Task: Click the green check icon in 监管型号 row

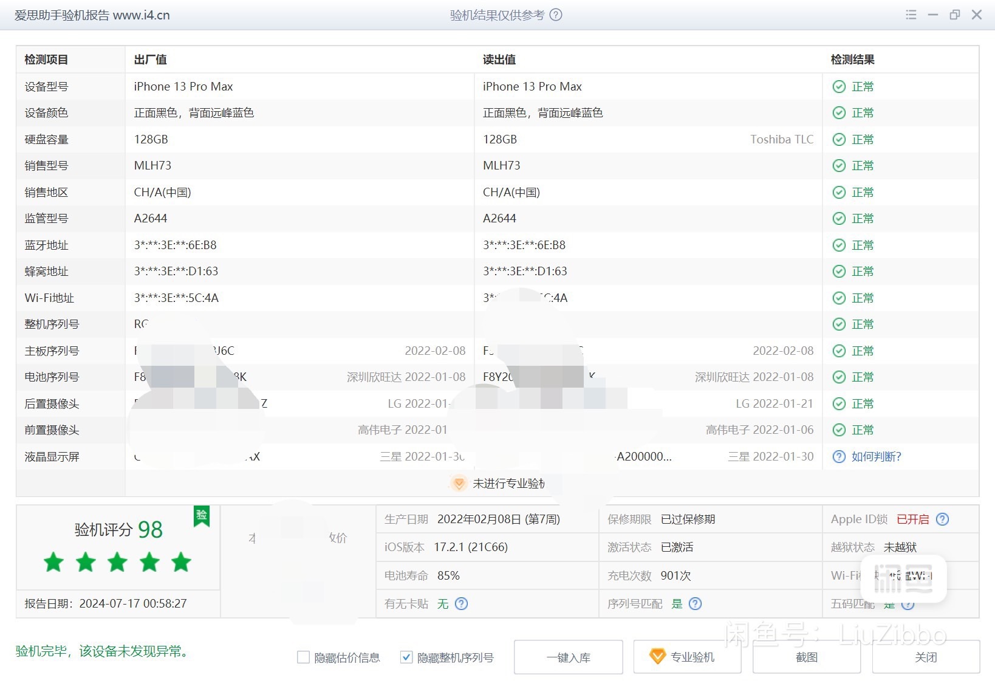Action: [x=839, y=219]
